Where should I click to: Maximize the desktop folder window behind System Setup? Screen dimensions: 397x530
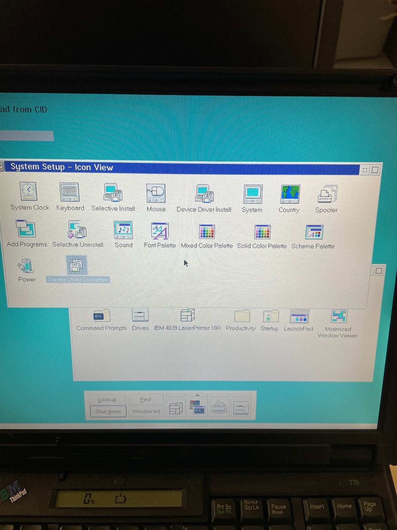[379, 271]
